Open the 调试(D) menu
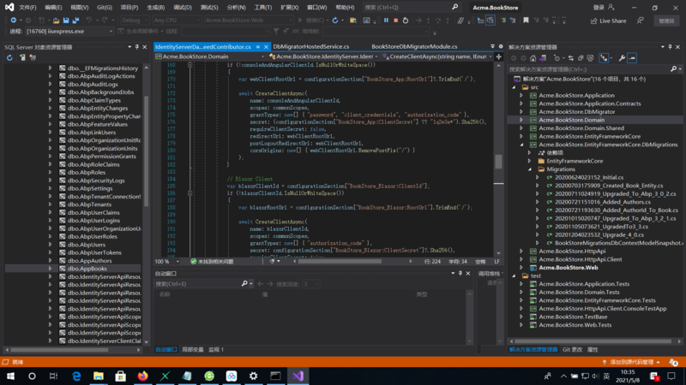The height and width of the screenshot is (385, 686). (183, 8)
